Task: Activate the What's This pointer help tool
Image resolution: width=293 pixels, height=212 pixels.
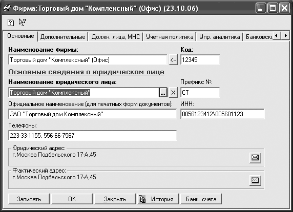Action: pyautogui.click(x=22, y=22)
